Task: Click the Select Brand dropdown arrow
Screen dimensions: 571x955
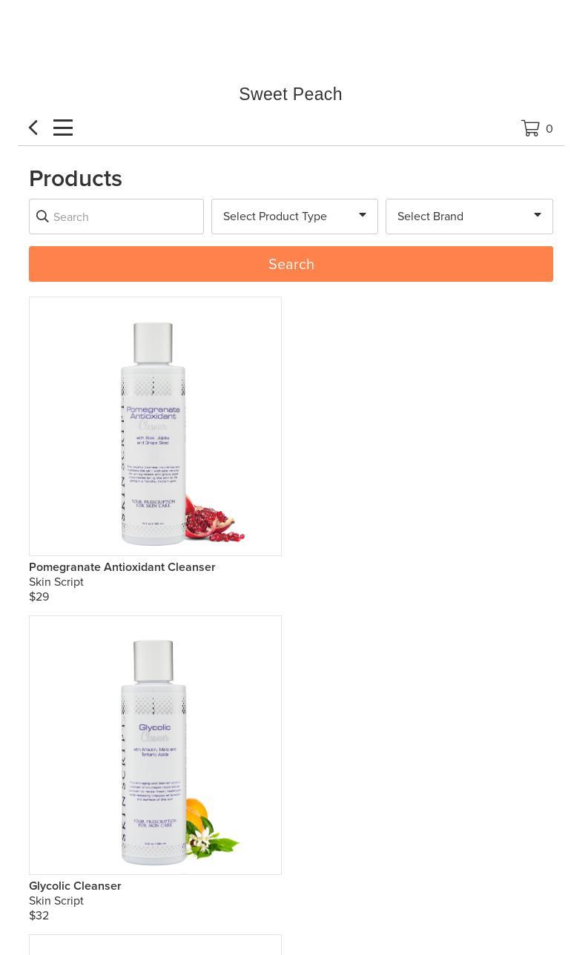Action: tap(538, 216)
